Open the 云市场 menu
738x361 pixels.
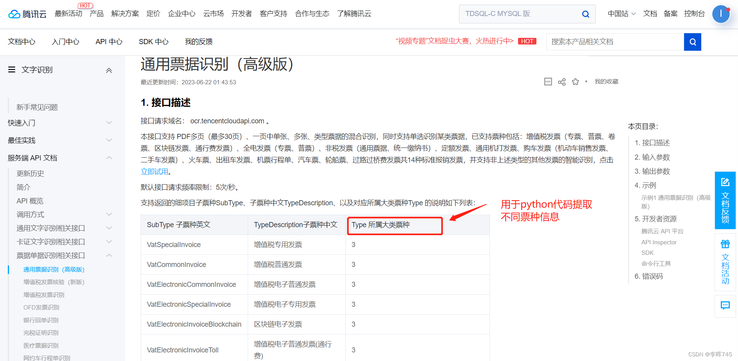click(213, 14)
